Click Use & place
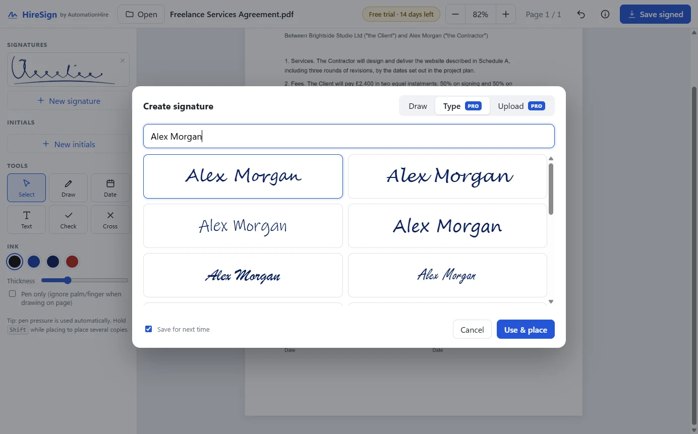Viewport: 698px width, 434px height. [526, 330]
